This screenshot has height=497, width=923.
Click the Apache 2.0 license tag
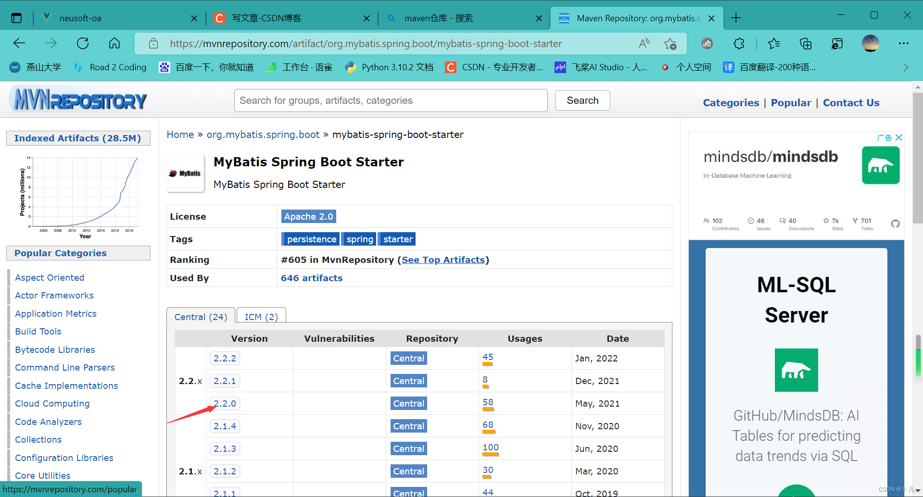(x=308, y=216)
